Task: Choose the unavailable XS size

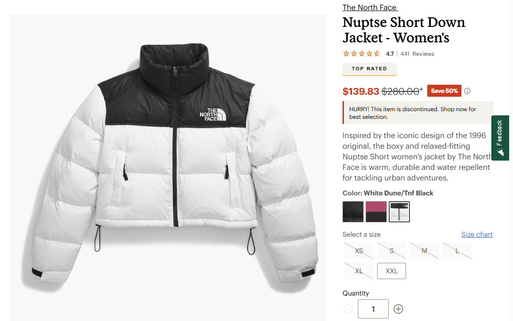Action: (359, 251)
